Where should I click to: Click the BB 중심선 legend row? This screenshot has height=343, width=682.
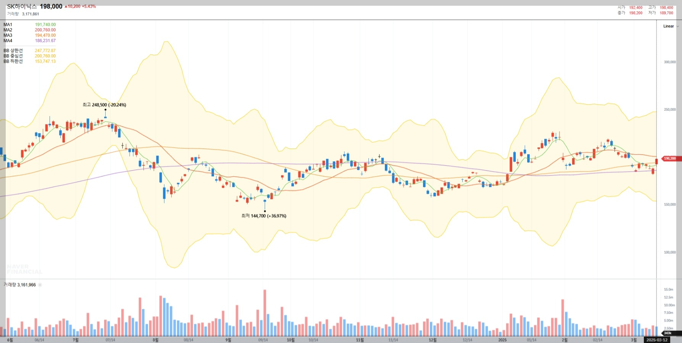[x=29, y=56]
